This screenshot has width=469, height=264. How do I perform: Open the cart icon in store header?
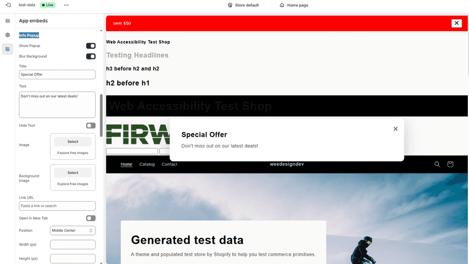[450, 164]
